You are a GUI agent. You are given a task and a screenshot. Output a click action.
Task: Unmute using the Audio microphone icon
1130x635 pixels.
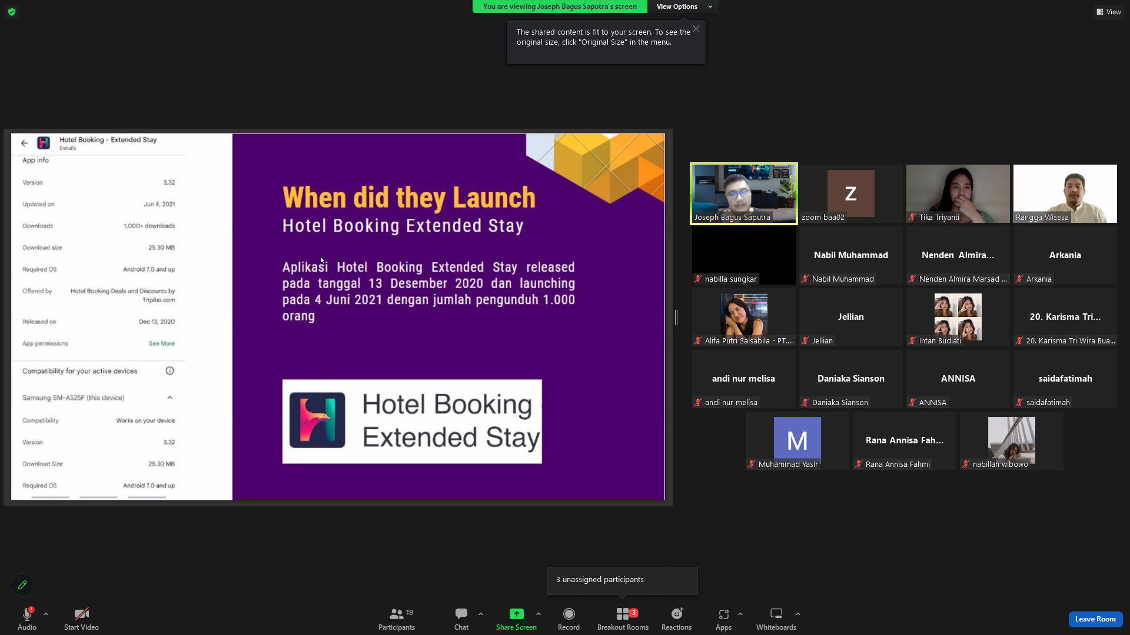(x=27, y=614)
